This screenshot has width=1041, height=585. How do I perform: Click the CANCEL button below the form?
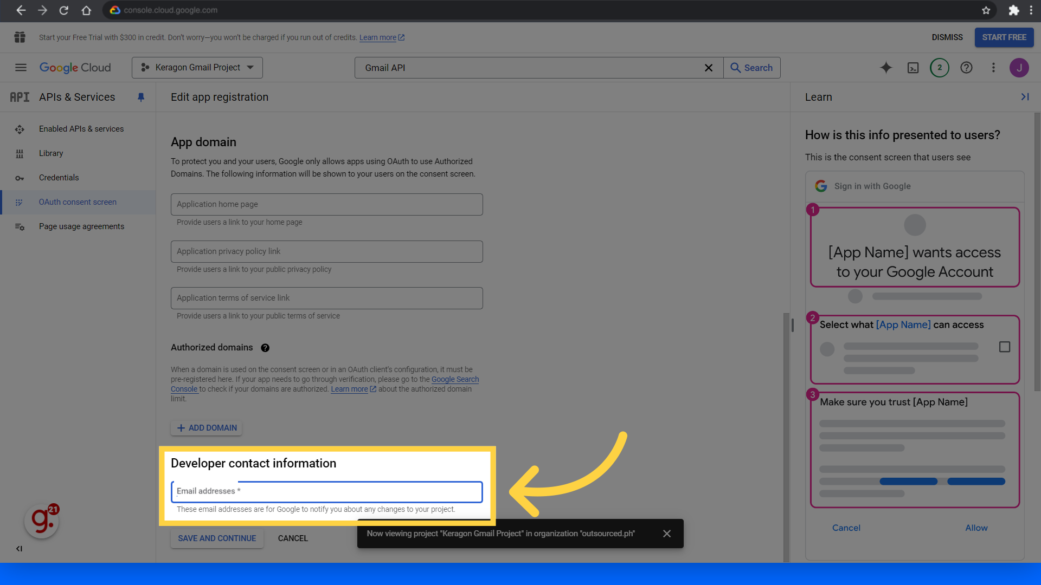293,538
